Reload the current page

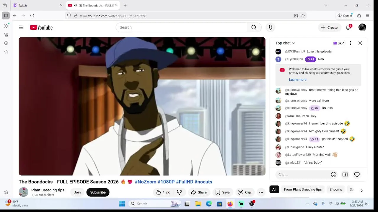pyautogui.click(x=32, y=16)
